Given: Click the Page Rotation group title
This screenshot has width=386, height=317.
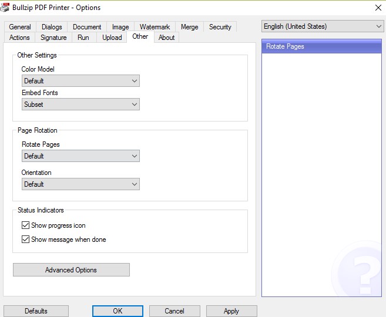Looking at the screenshot, I should (x=38, y=130).
